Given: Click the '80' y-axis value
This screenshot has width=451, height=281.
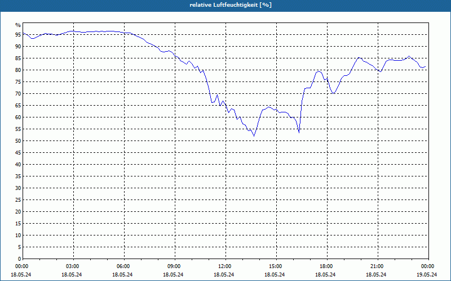Looking at the screenshot, I should tap(18, 70).
